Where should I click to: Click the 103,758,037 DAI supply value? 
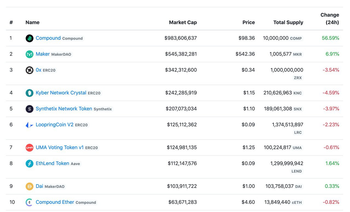tap(284, 186)
